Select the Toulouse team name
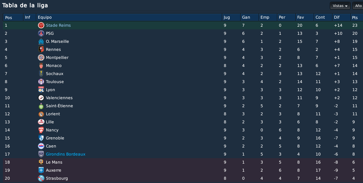 pyautogui.click(x=55, y=82)
